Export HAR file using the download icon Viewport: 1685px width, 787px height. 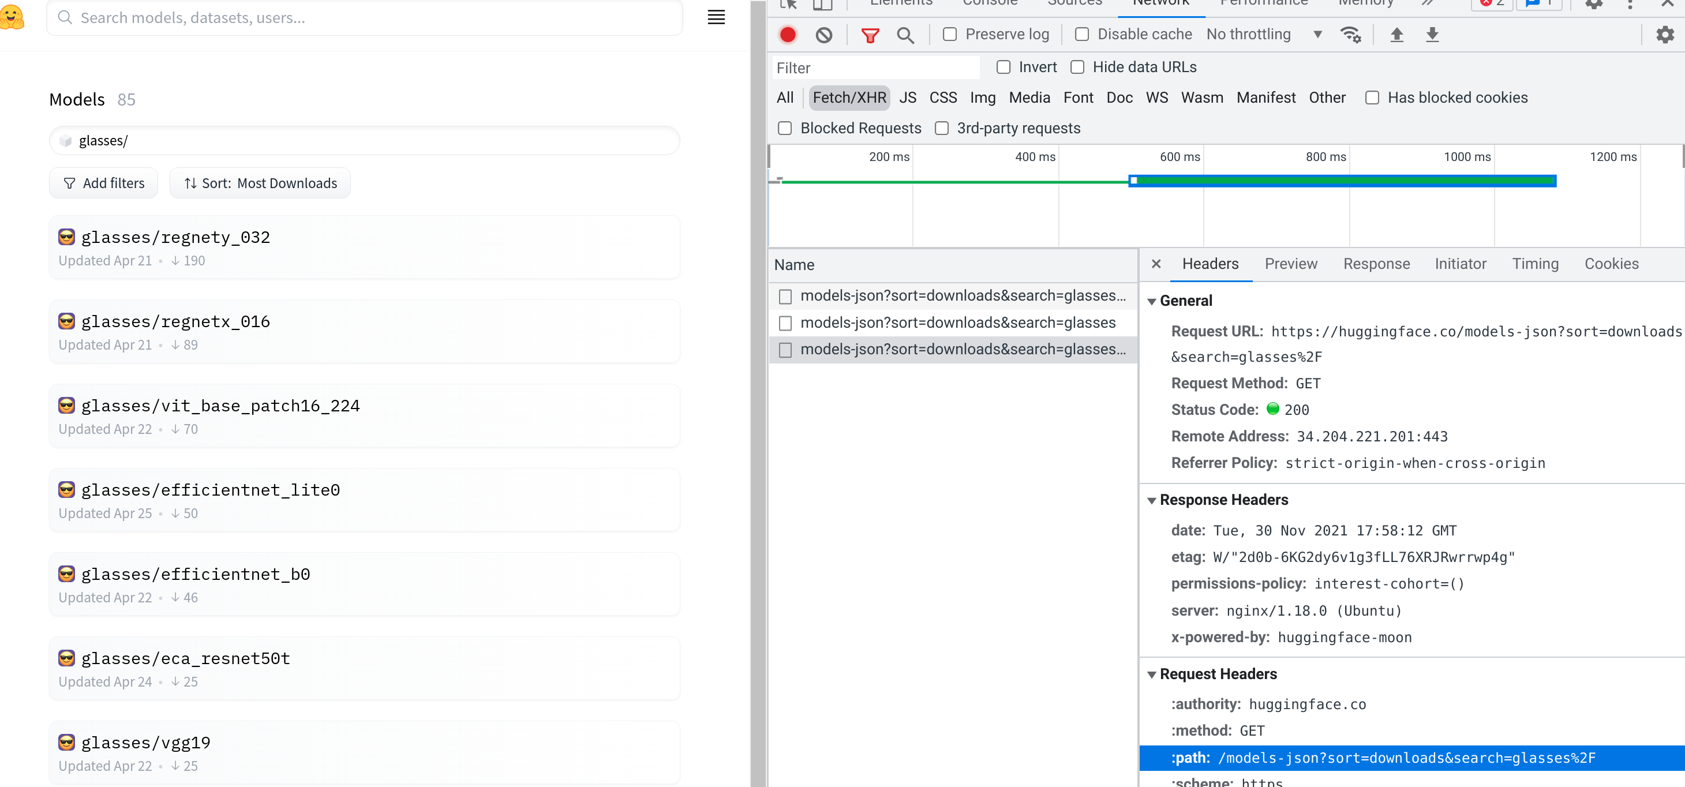[1432, 35]
